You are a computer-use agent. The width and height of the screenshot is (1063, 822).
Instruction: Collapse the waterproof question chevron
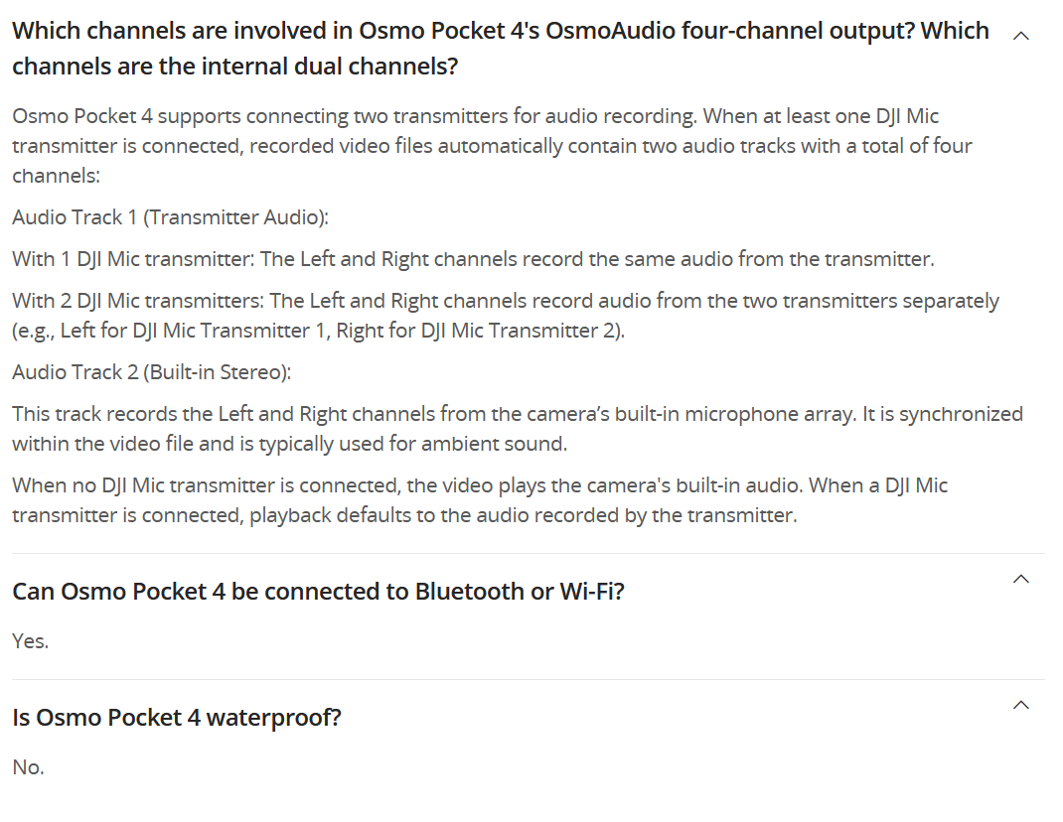click(1020, 705)
